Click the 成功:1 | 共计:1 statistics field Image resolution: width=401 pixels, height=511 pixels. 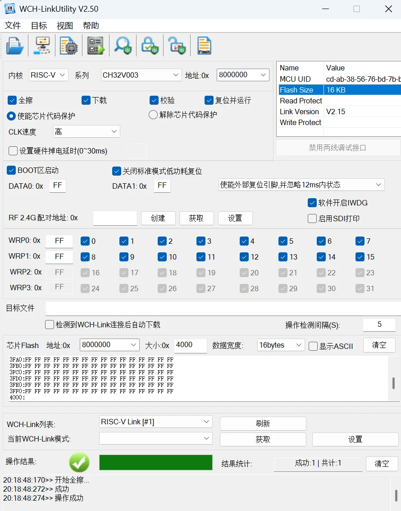pyautogui.click(x=318, y=464)
